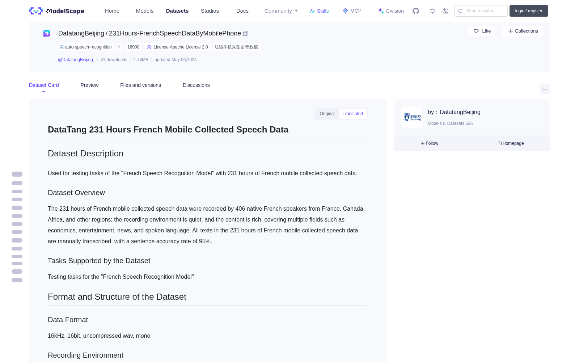This screenshot has width=579, height=362.
Task: Click the Data Format heading
Action: pos(68,320)
